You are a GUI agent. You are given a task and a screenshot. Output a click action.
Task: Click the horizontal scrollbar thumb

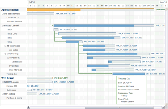[119, 107]
